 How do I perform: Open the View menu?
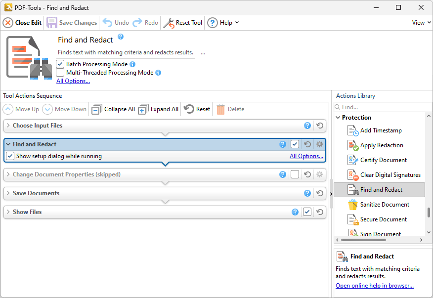(421, 23)
